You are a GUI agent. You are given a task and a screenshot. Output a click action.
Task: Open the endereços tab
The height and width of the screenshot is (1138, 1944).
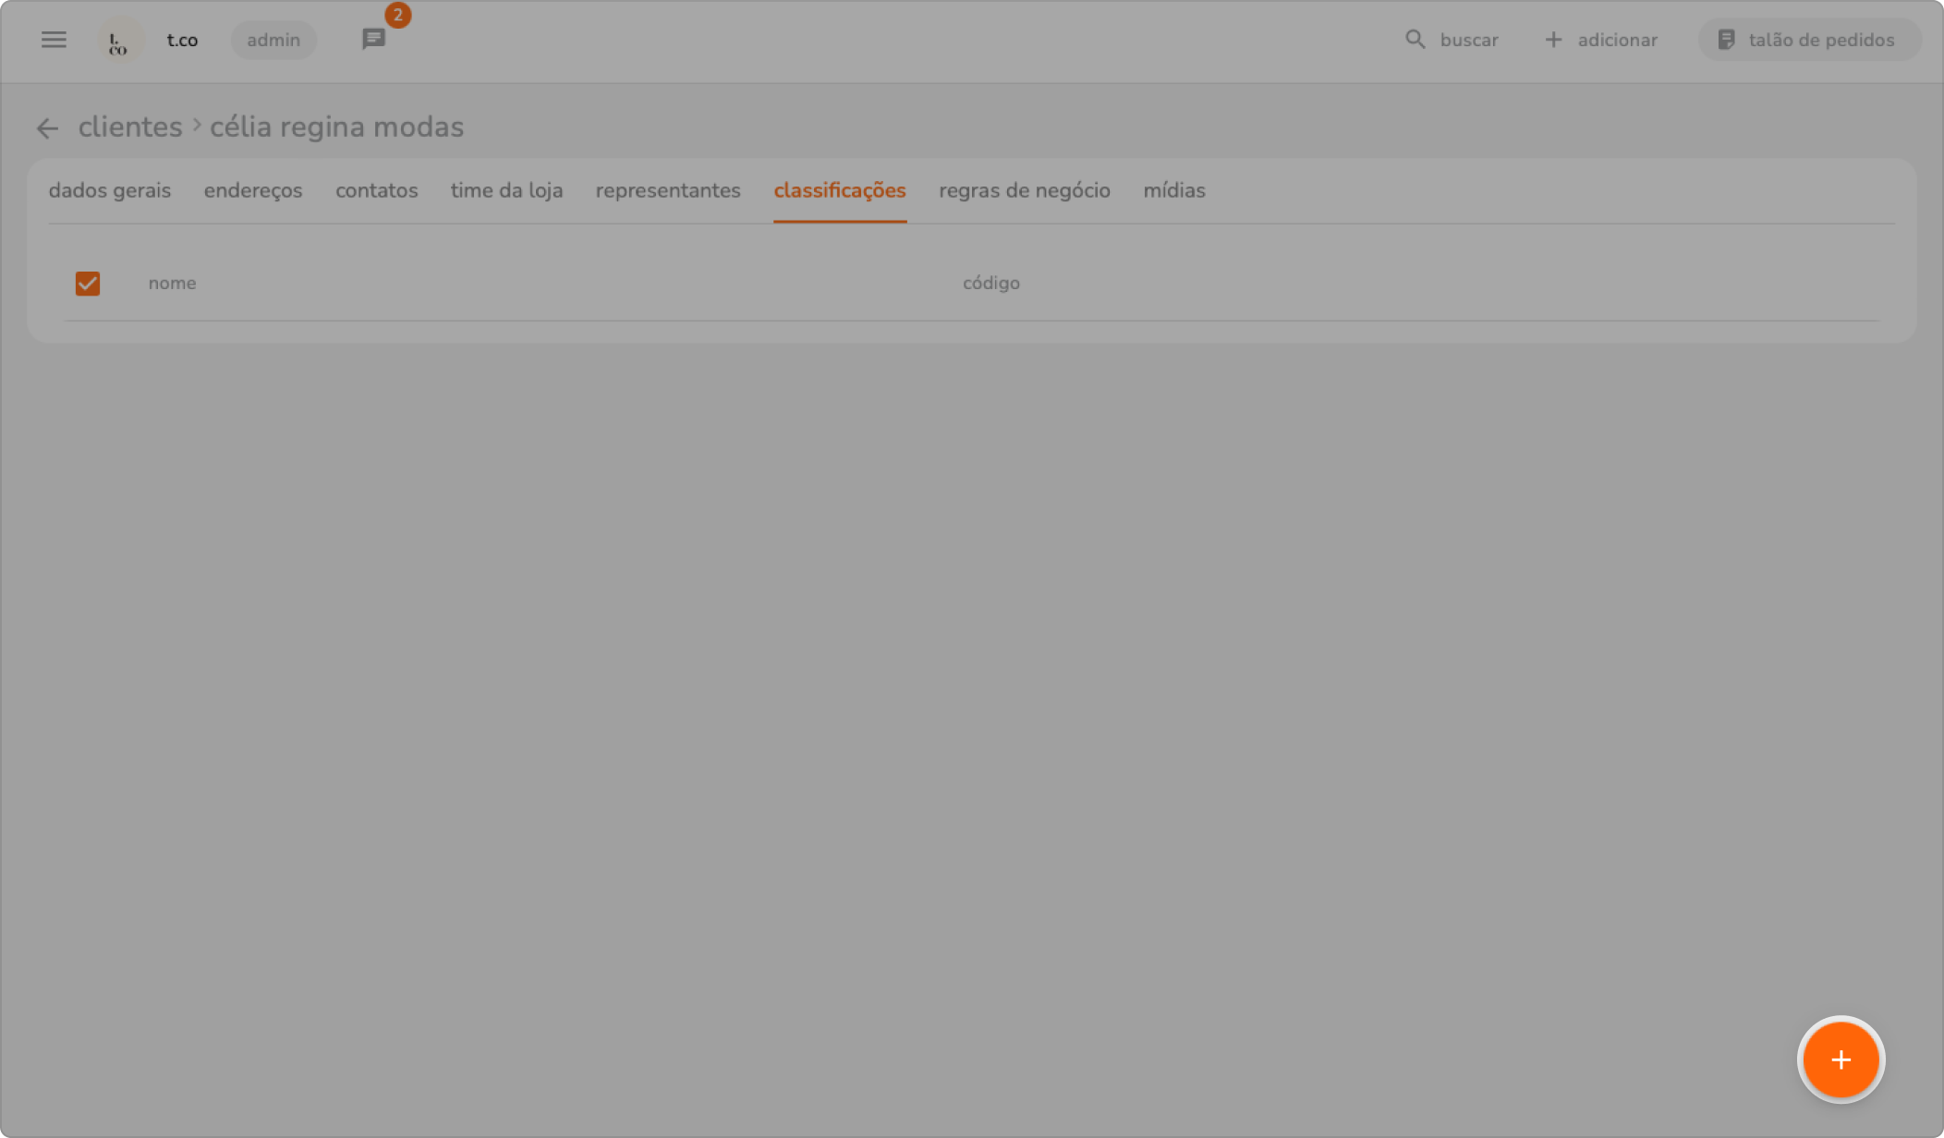pos(253,190)
